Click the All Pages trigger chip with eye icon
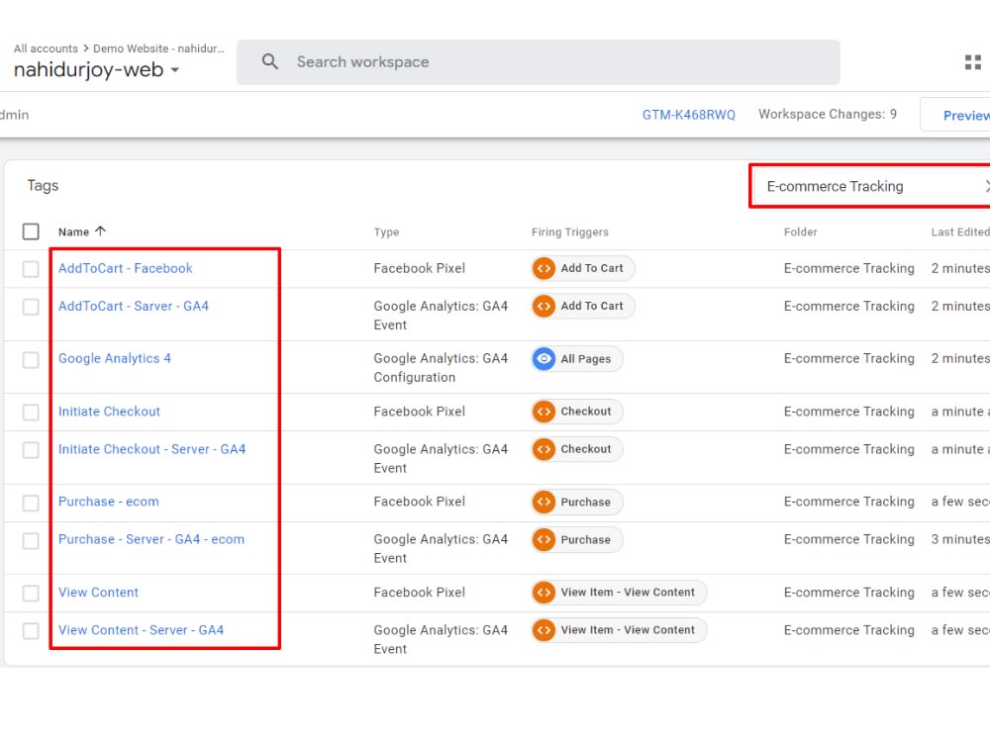990x742 pixels. click(575, 359)
